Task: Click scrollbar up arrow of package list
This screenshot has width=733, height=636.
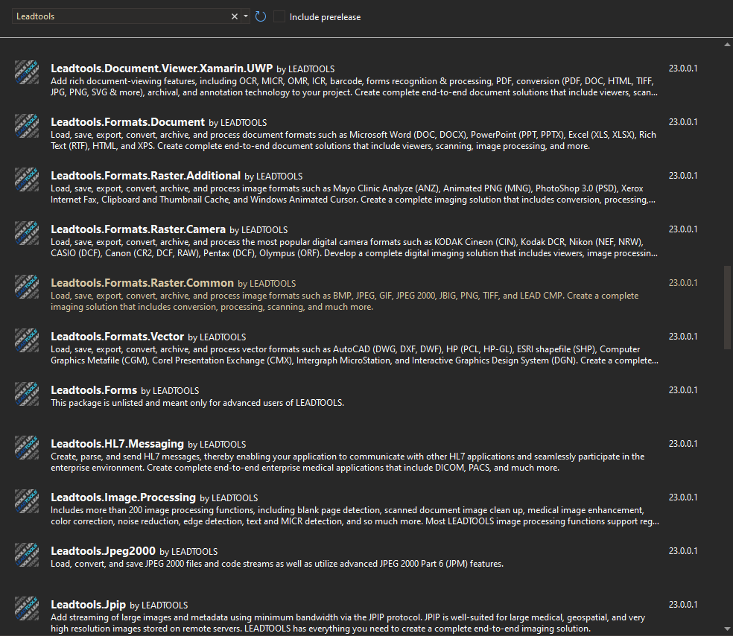Action: [727, 45]
